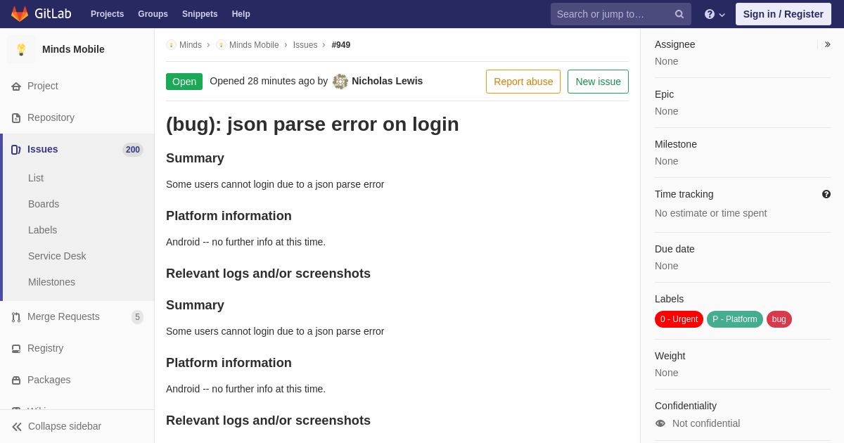Click the Packages icon in sidebar
This screenshot has height=443, width=844.
[16, 380]
